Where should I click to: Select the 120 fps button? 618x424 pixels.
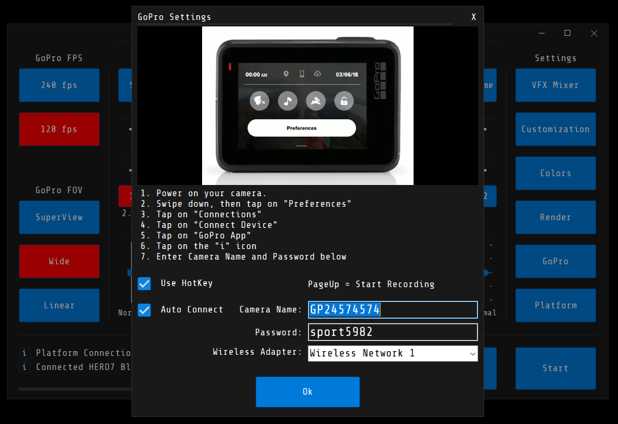click(x=59, y=129)
